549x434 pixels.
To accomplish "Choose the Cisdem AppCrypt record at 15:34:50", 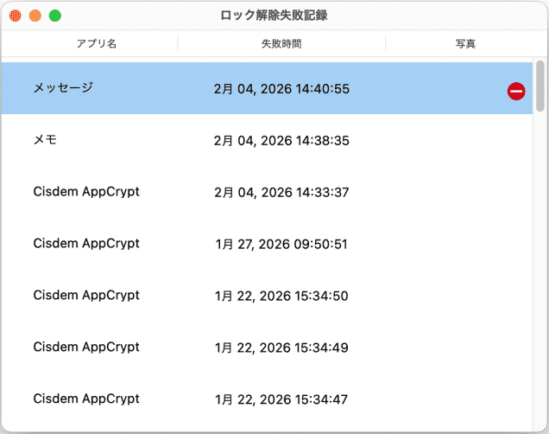I will click(86, 296).
